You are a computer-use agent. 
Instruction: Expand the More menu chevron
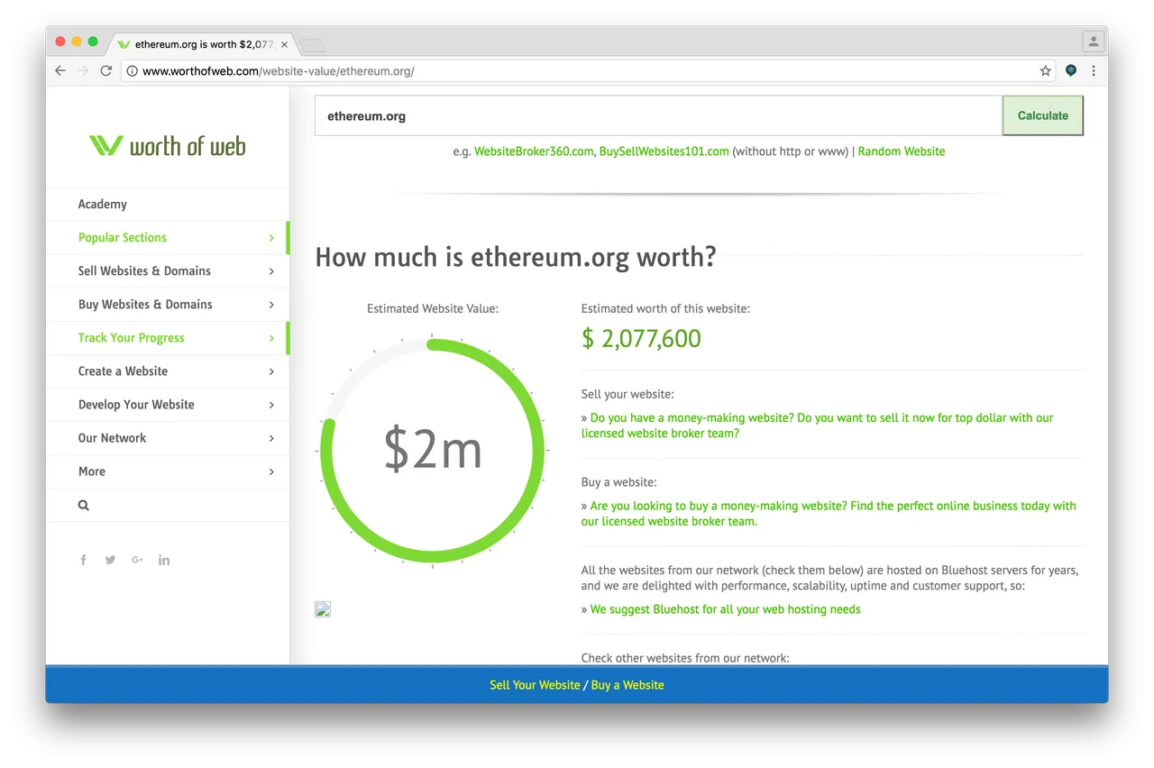[271, 471]
